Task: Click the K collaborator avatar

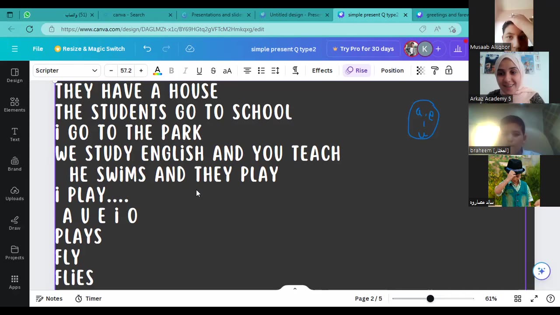Action: click(424, 49)
